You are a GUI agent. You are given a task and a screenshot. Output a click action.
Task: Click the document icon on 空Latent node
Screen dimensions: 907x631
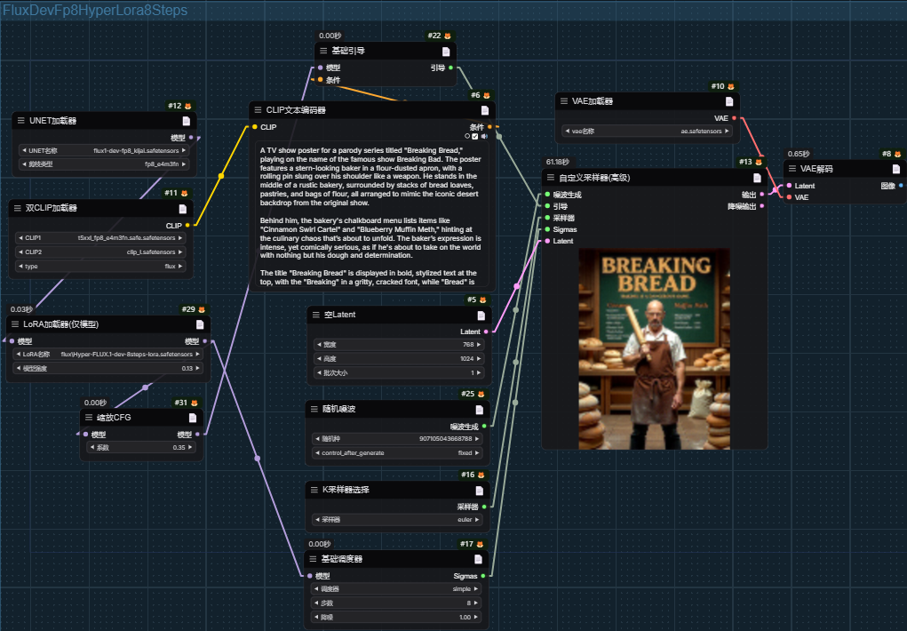[x=481, y=315]
